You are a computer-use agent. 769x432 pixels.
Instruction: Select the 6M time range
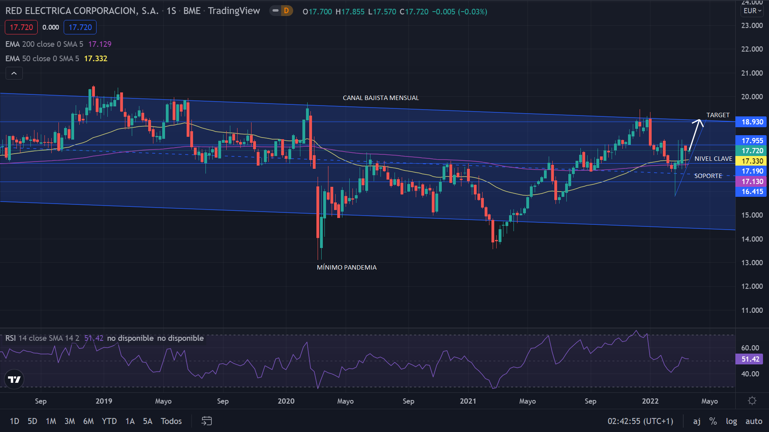[89, 421]
